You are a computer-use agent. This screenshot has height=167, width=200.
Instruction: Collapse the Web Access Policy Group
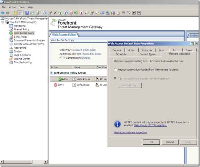51,73
